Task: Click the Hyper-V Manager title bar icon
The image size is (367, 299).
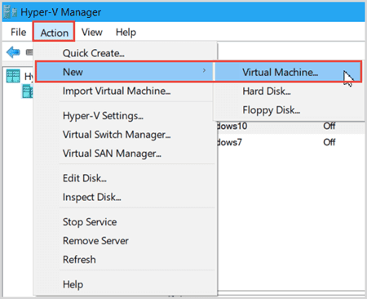Action: (11, 11)
